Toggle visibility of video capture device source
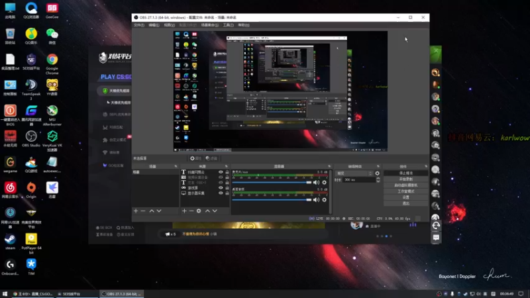 pos(221,177)
